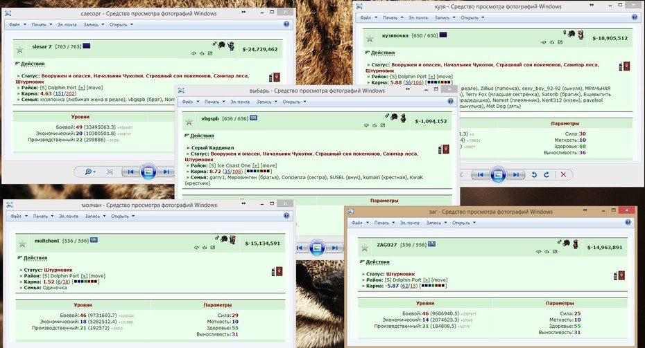The height and width of the screenshot is (348, 645).
Task: Click the balance $-24,729,462
Action: click(x=260, y=49)
